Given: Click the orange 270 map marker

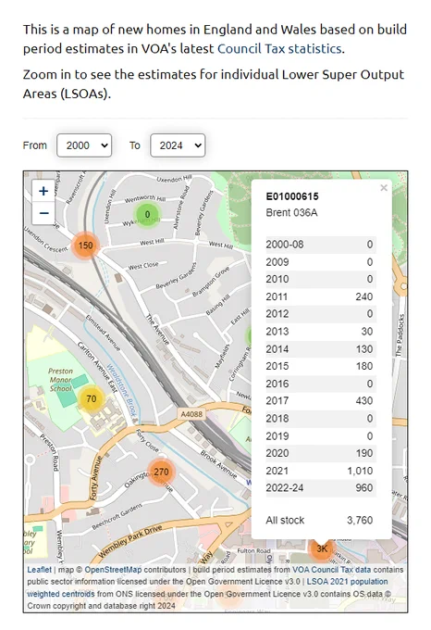Looking at the screenshot, I should pos(161,472).
